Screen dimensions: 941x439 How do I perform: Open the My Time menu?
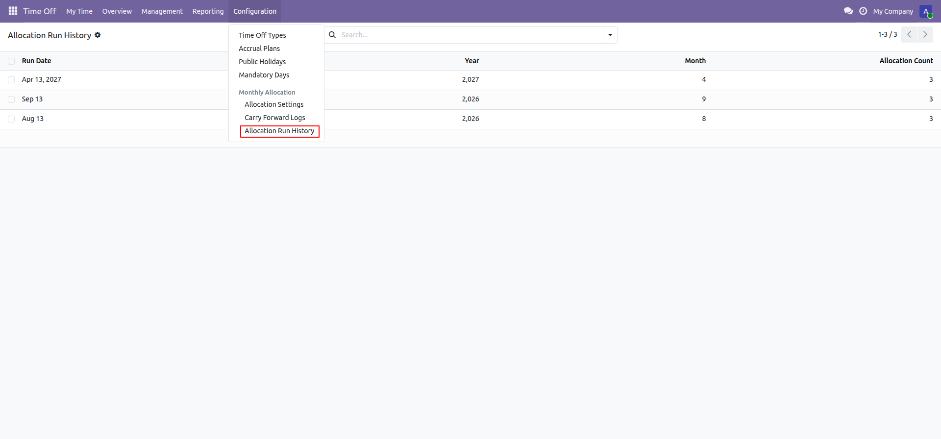(79, 11)
